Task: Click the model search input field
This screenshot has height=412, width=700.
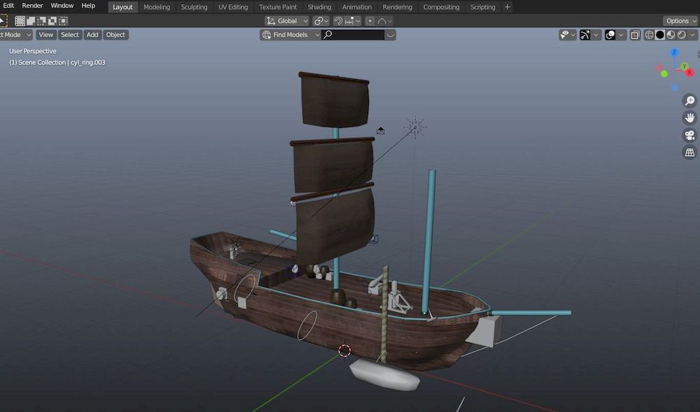Action: [358, 35]
